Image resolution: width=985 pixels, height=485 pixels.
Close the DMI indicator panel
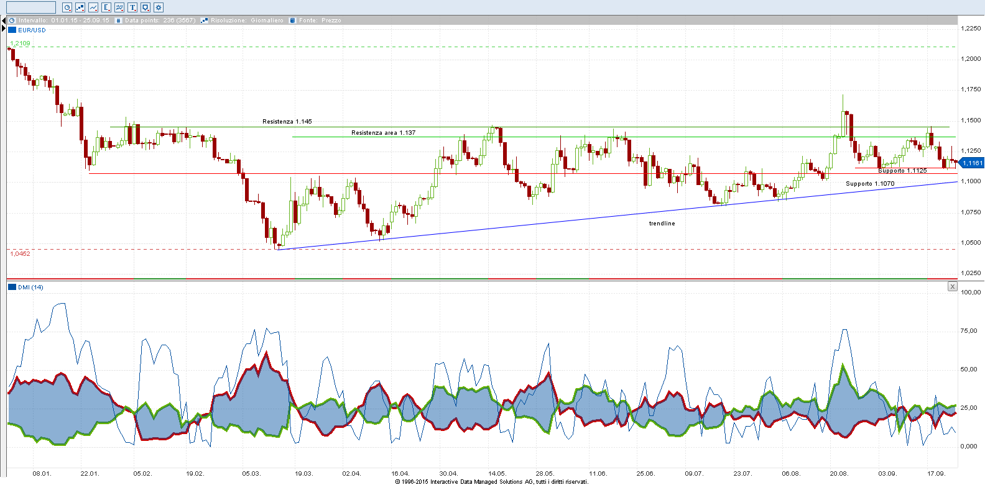click(x=952, y=286)
